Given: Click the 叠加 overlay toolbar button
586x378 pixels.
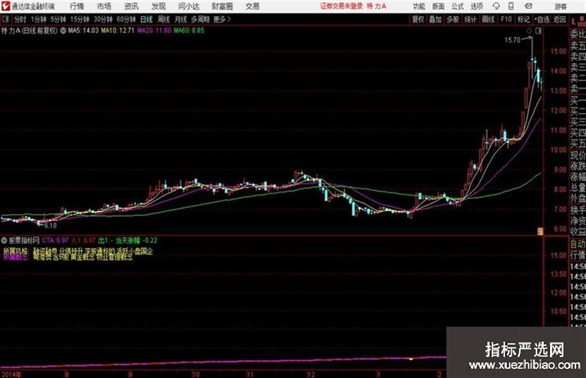Looking at the screenshot, I should [x=435, y=19].
